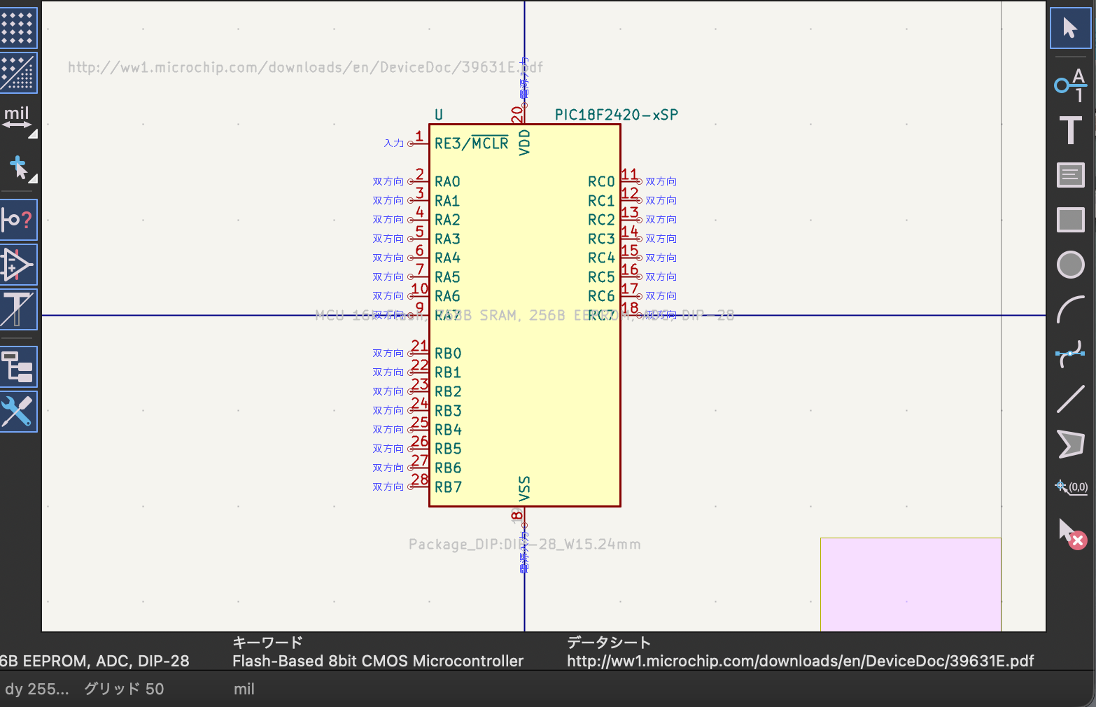Click Flash-Based 8bit CMOS Microcontroller text
Image resolution: width=1096 pixels, height=707 pixels.
tap(378, 661)
